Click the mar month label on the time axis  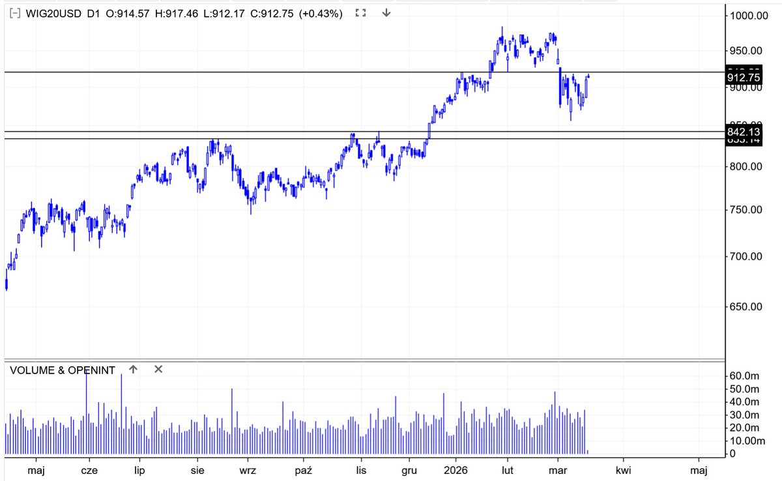click(x=558, y=469)
